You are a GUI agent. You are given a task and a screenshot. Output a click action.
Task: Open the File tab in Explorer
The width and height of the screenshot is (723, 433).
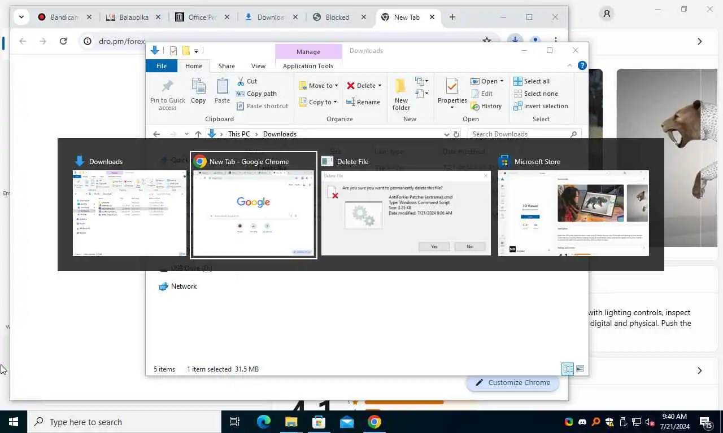[x=162, y=66]
